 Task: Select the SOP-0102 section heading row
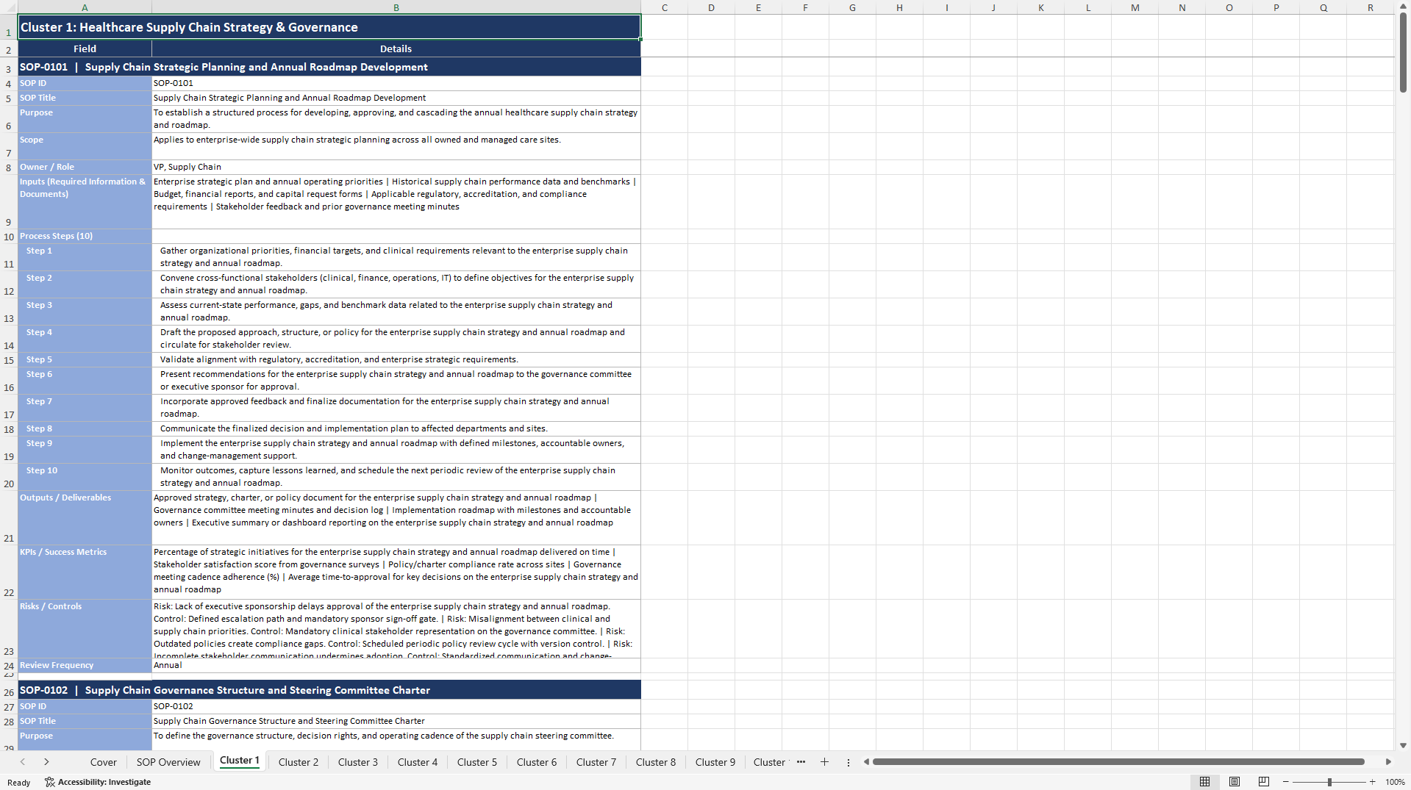click(329, 690)
